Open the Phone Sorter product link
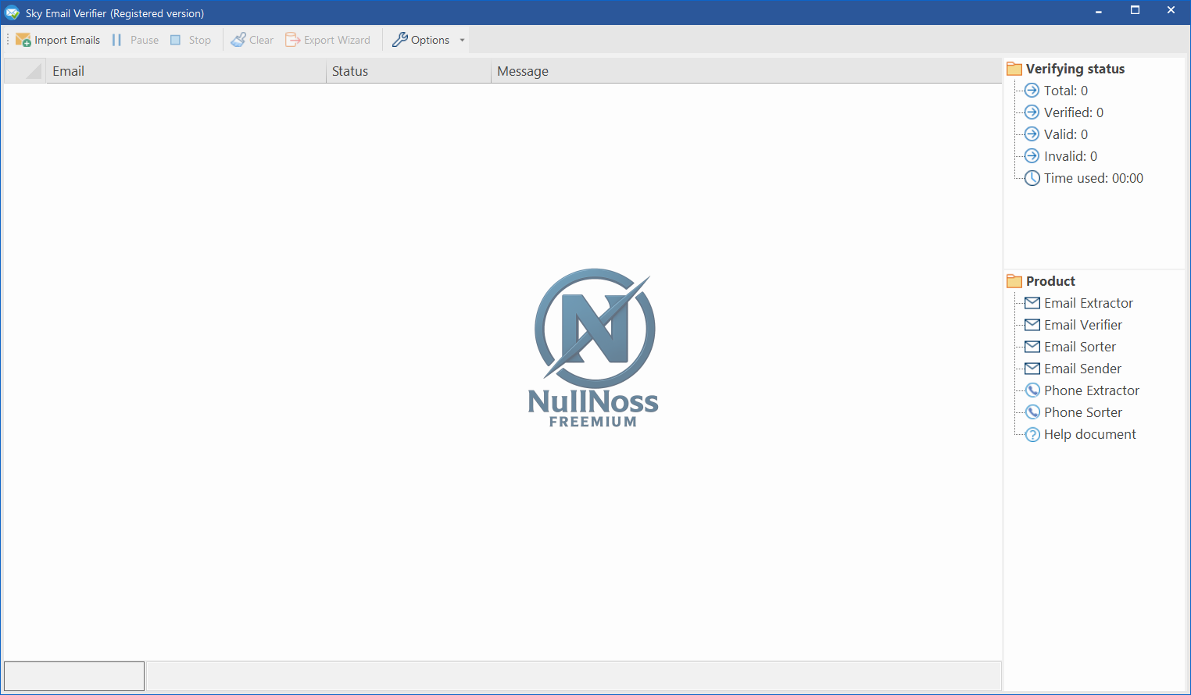This screenshot has width=1191, height=695. pos(1083,412)
